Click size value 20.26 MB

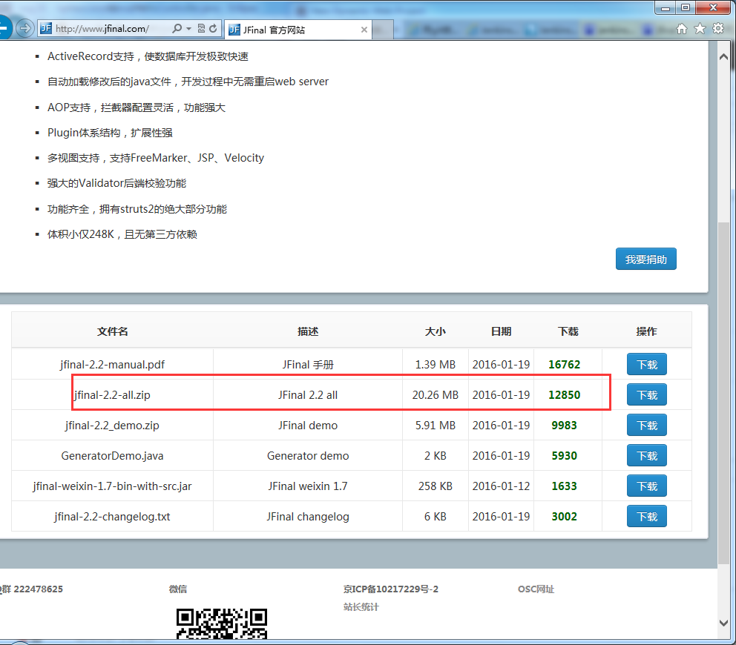tap(435, 395)
